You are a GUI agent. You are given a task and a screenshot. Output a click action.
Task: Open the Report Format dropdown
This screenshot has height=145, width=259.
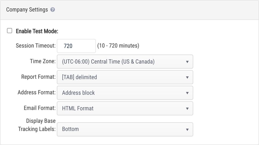coord(125,77)
